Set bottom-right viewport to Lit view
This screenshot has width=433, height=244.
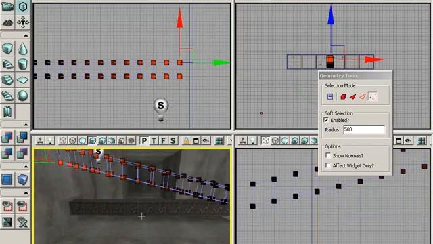(x=294, y=140)
